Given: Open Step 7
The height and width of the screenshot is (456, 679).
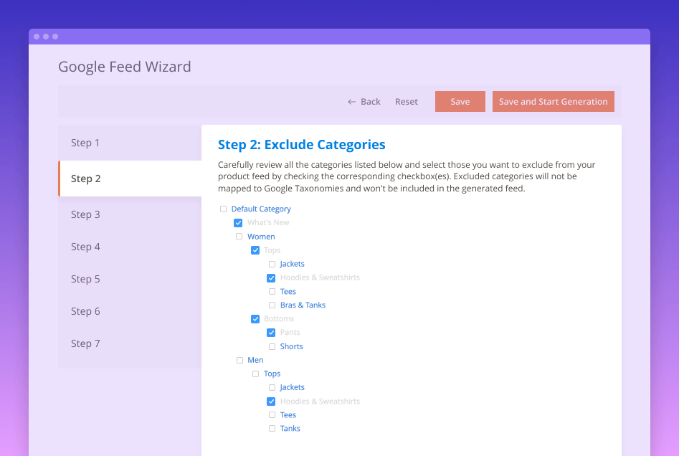Looking at the screenshot, I should pyautogui.click(x=85, y=343).
